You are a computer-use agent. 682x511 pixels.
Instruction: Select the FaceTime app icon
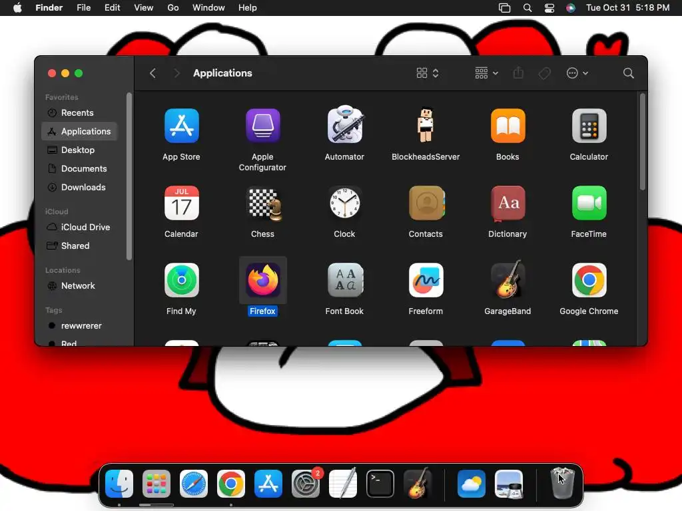click(x=589, y=203)
